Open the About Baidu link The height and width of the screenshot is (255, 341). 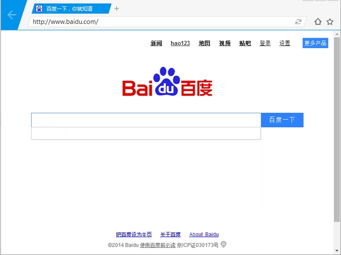(x=204, y=234)
